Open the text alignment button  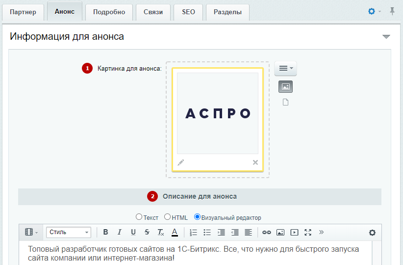point(248,232)
